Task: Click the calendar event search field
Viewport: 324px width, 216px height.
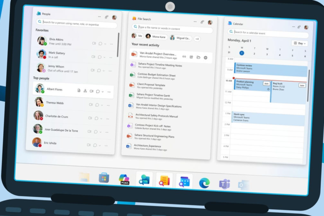Action: coord(268,33)
